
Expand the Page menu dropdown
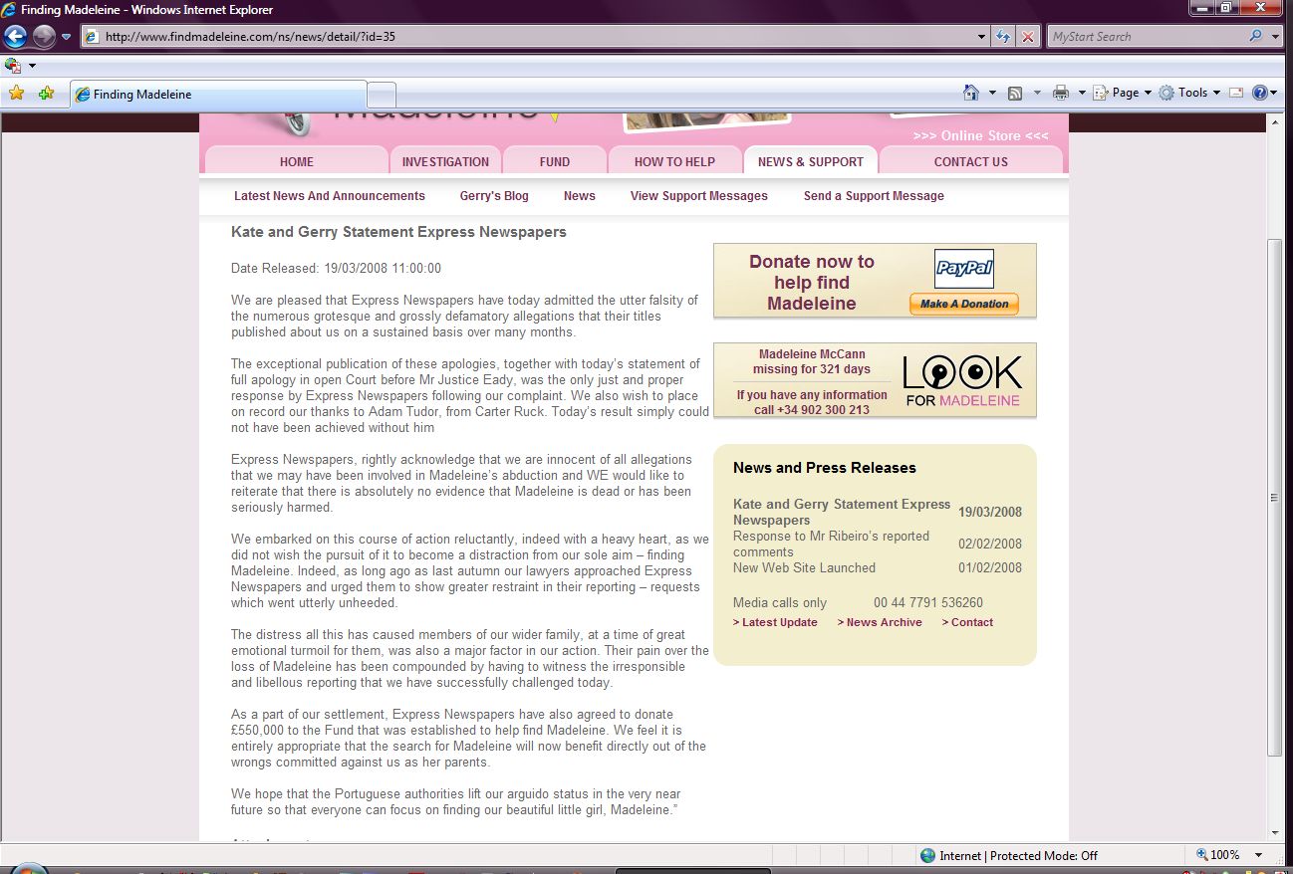click(1123, 93)
